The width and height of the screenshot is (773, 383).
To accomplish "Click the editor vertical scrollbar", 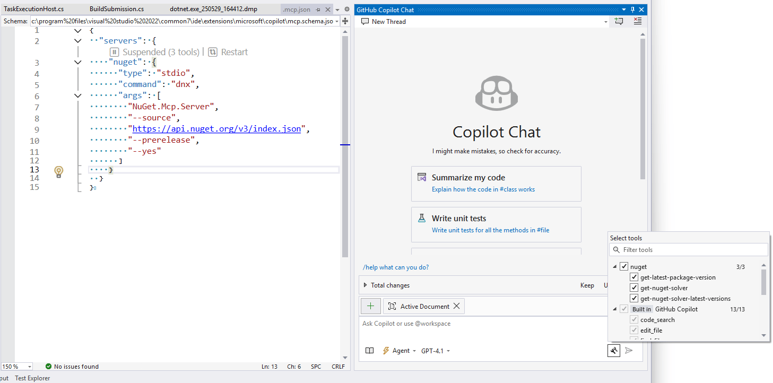I will (x=345, y=159).
